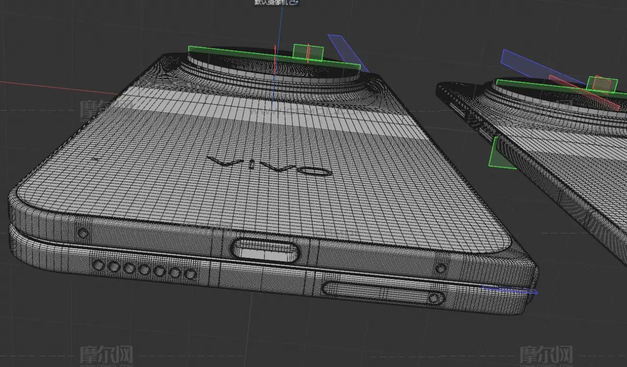Screen dimensions: 627x367
Task: Select the SIM tray slot on the bottom edge
Action: 384,294
